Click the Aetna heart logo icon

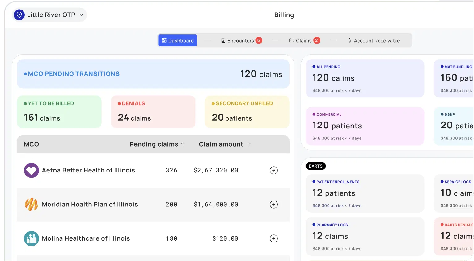click(32, 170)
